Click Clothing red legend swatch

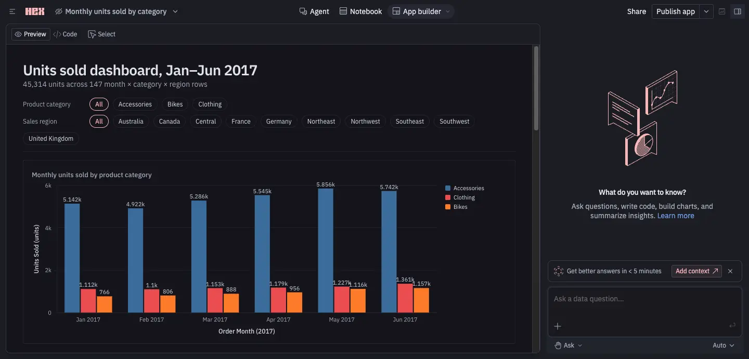pos(448,197)
